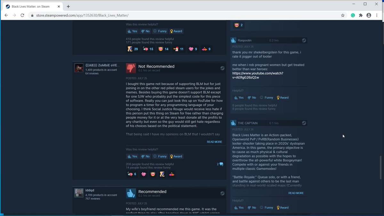Viewport: 384px width, 216px height.
Task: Reload the current Steam page
Action: tap(22, 15)
